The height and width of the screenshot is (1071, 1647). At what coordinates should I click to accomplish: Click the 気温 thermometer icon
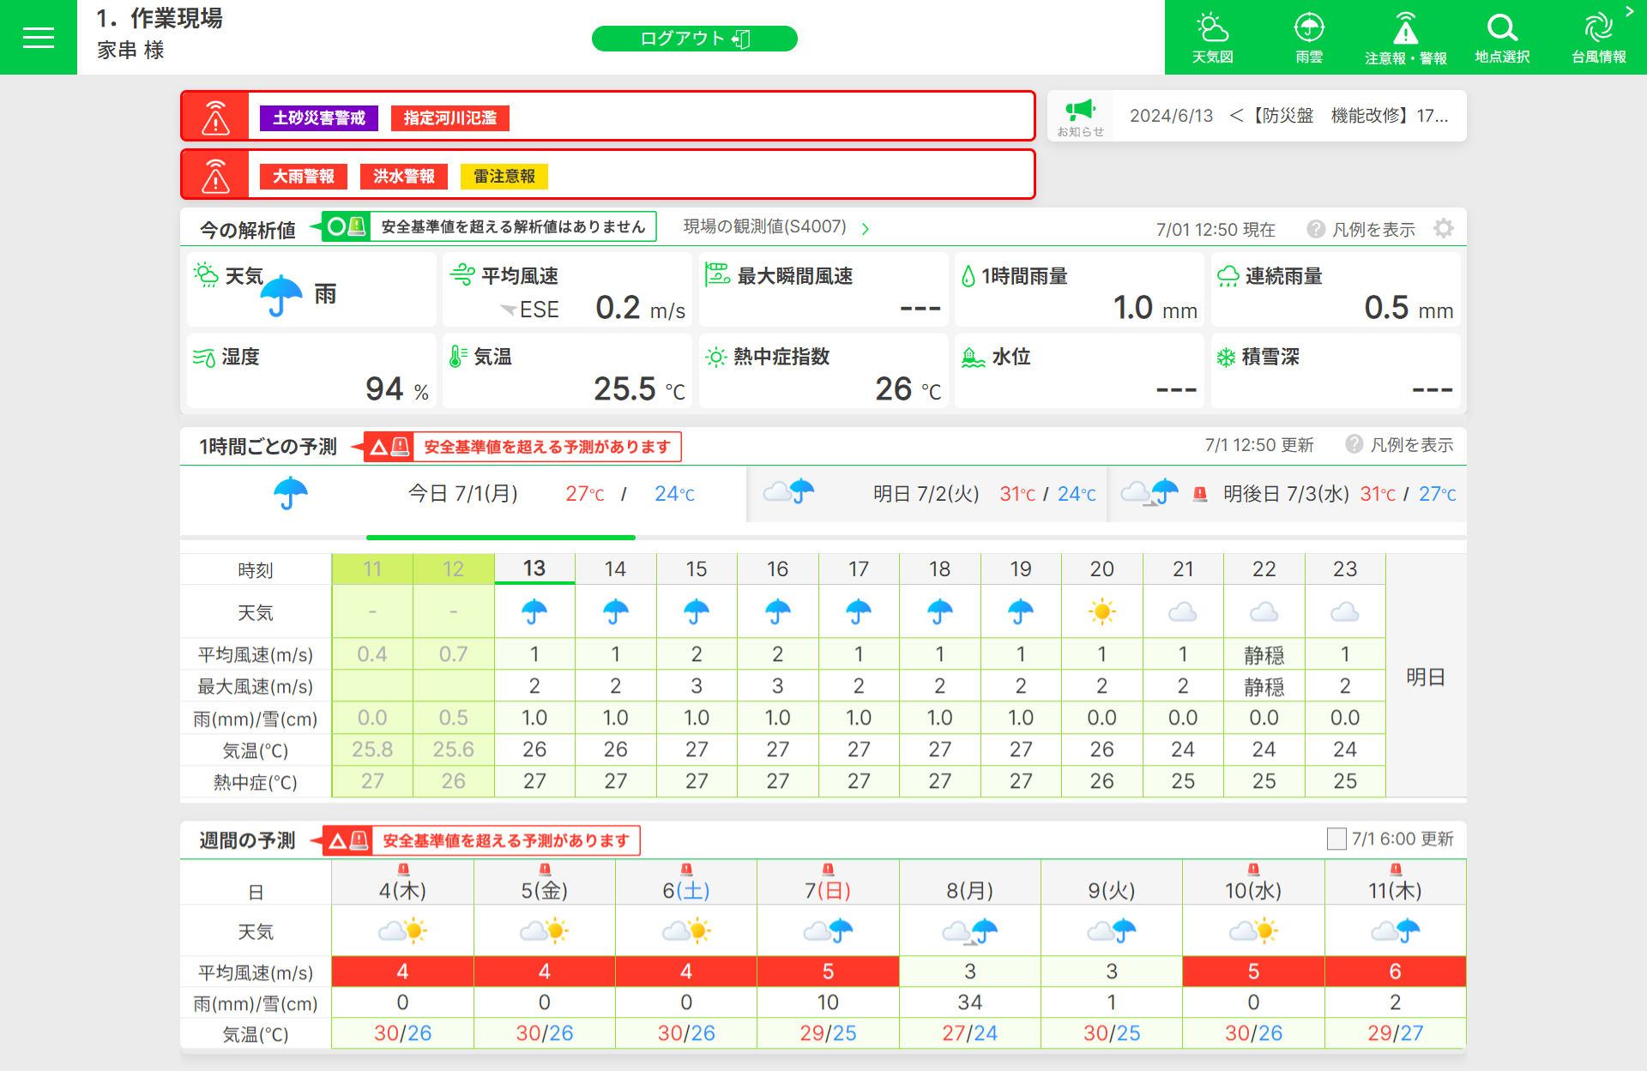[x=458, y=356]
